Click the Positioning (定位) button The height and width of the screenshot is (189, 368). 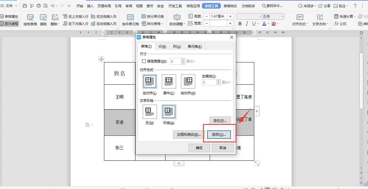[220, 121]
